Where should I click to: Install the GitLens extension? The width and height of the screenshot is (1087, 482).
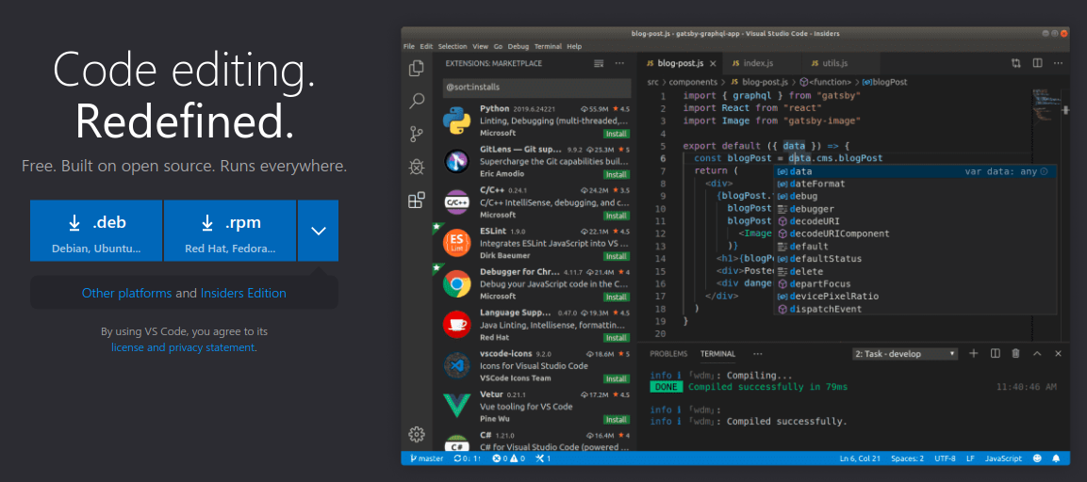click(x=617, y=174)
